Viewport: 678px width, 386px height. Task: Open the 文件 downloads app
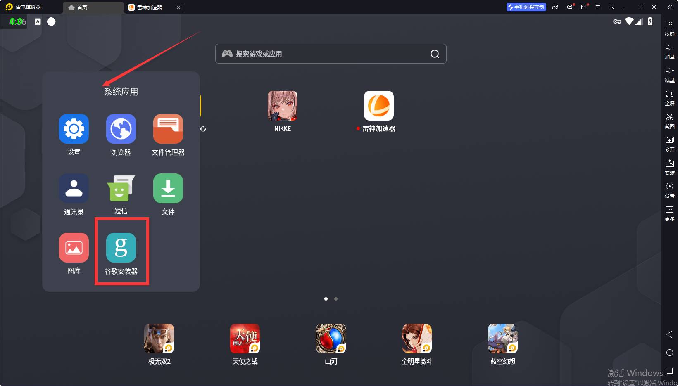[168, 188]
